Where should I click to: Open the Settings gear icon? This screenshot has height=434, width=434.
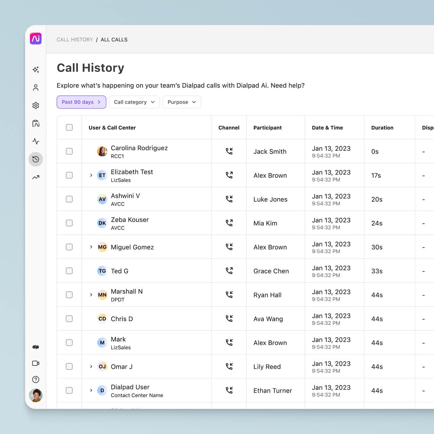[x=36, y=105]
